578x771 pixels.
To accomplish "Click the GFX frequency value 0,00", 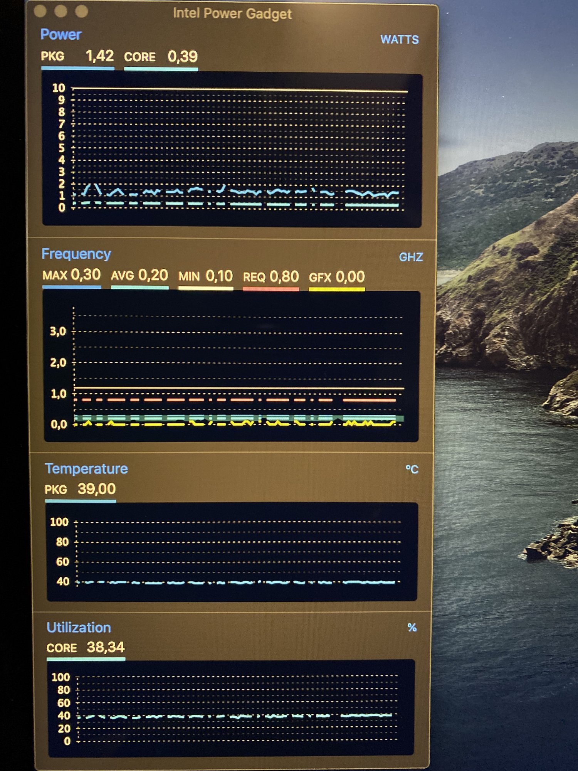I will coord(350,277).
